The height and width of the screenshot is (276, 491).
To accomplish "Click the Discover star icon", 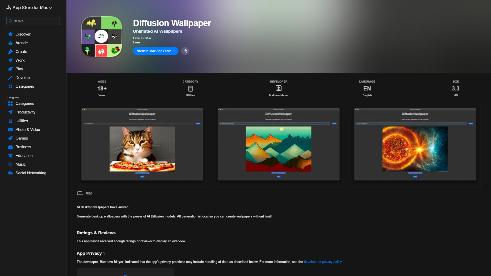I will (10, 34).
